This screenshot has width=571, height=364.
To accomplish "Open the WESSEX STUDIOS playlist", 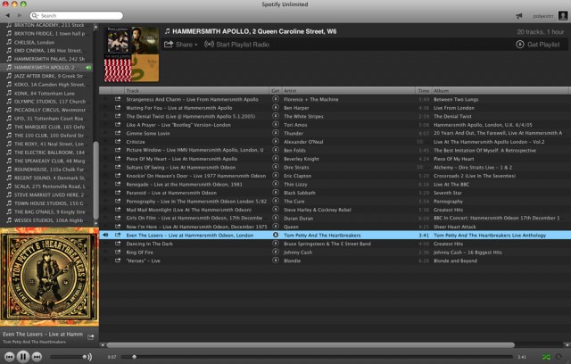I will [46, 220].
